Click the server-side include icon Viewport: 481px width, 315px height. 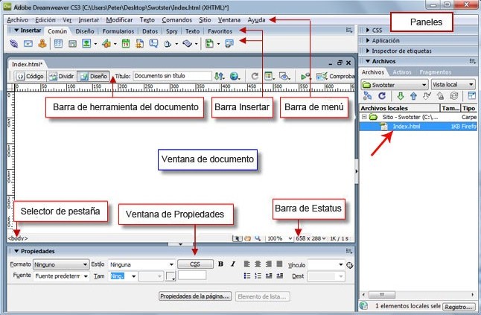point(139,43)
